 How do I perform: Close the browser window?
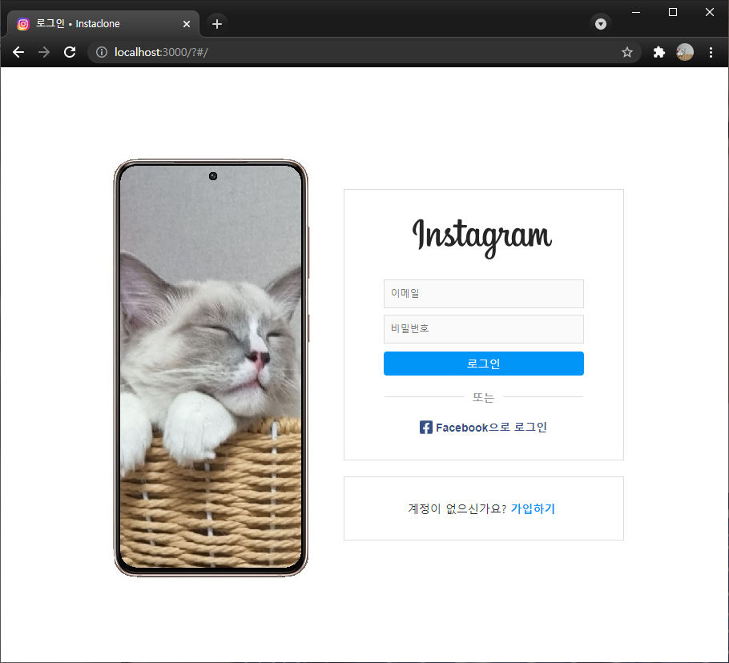710,12
